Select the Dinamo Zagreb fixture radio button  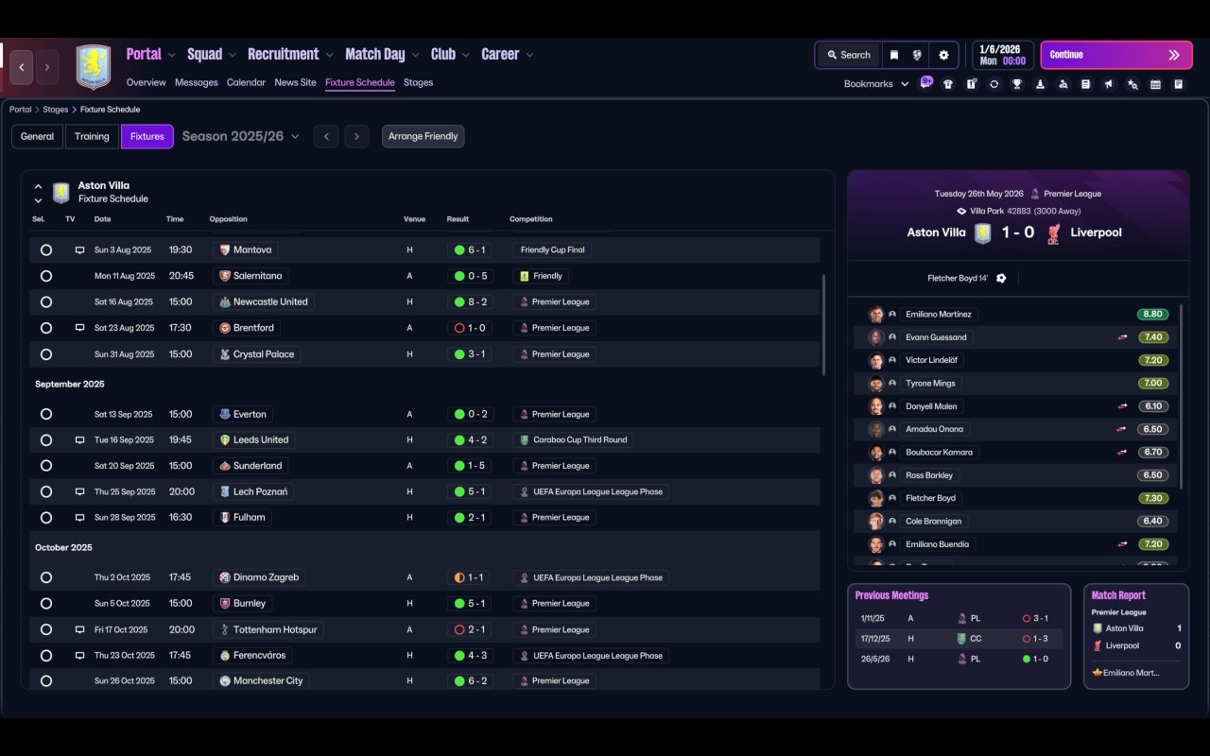click(x=46, y=577)
